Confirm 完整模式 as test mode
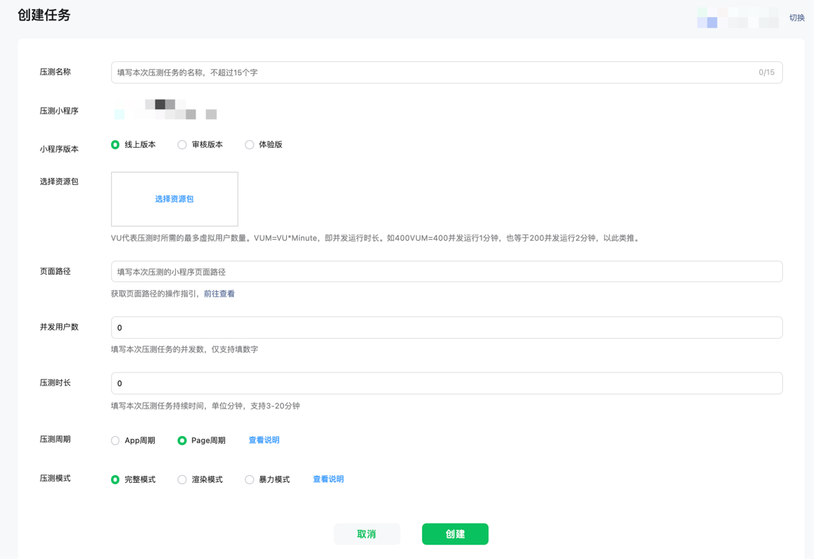Viewport: 819px width, 559px height. pyautogui.click(x=115, y=479)
